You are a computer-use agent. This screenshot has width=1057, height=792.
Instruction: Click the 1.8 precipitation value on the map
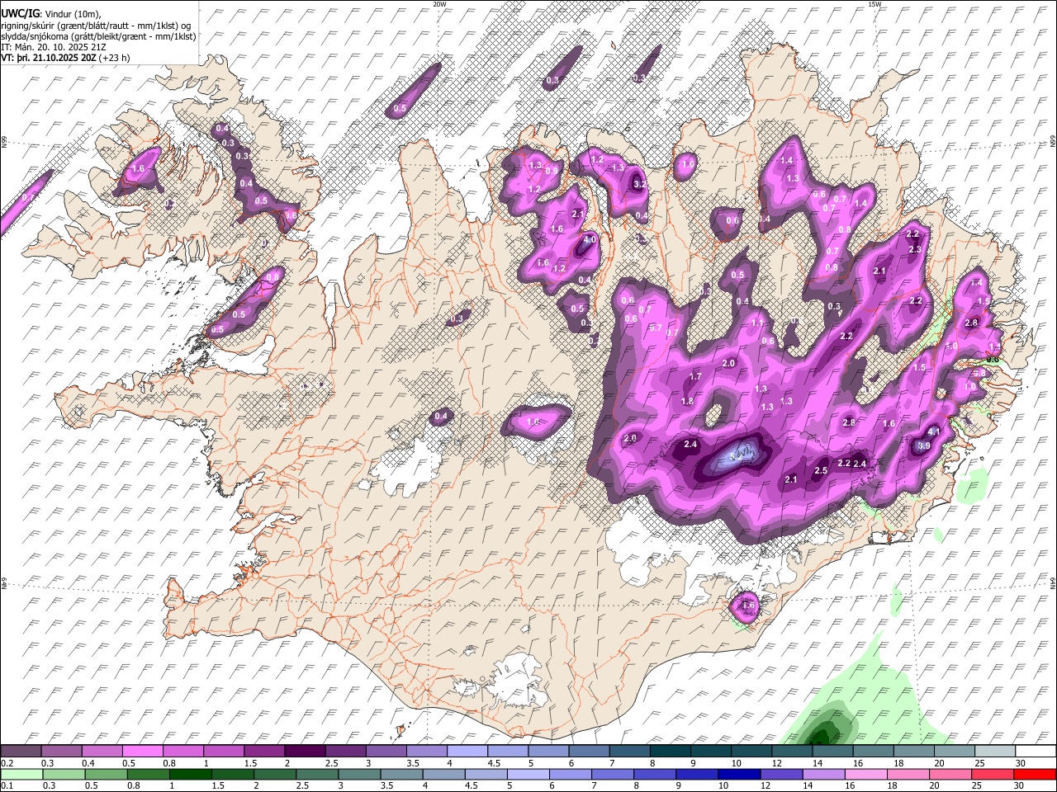click(687, 401)
